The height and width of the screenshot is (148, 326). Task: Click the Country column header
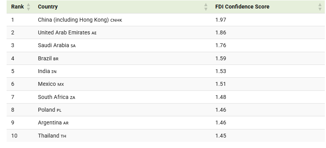[x=48, y=7]
